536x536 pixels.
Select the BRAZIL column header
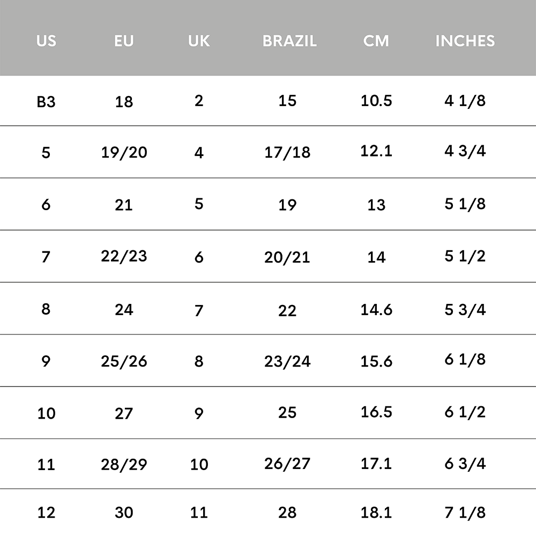(x=289, y=41)
